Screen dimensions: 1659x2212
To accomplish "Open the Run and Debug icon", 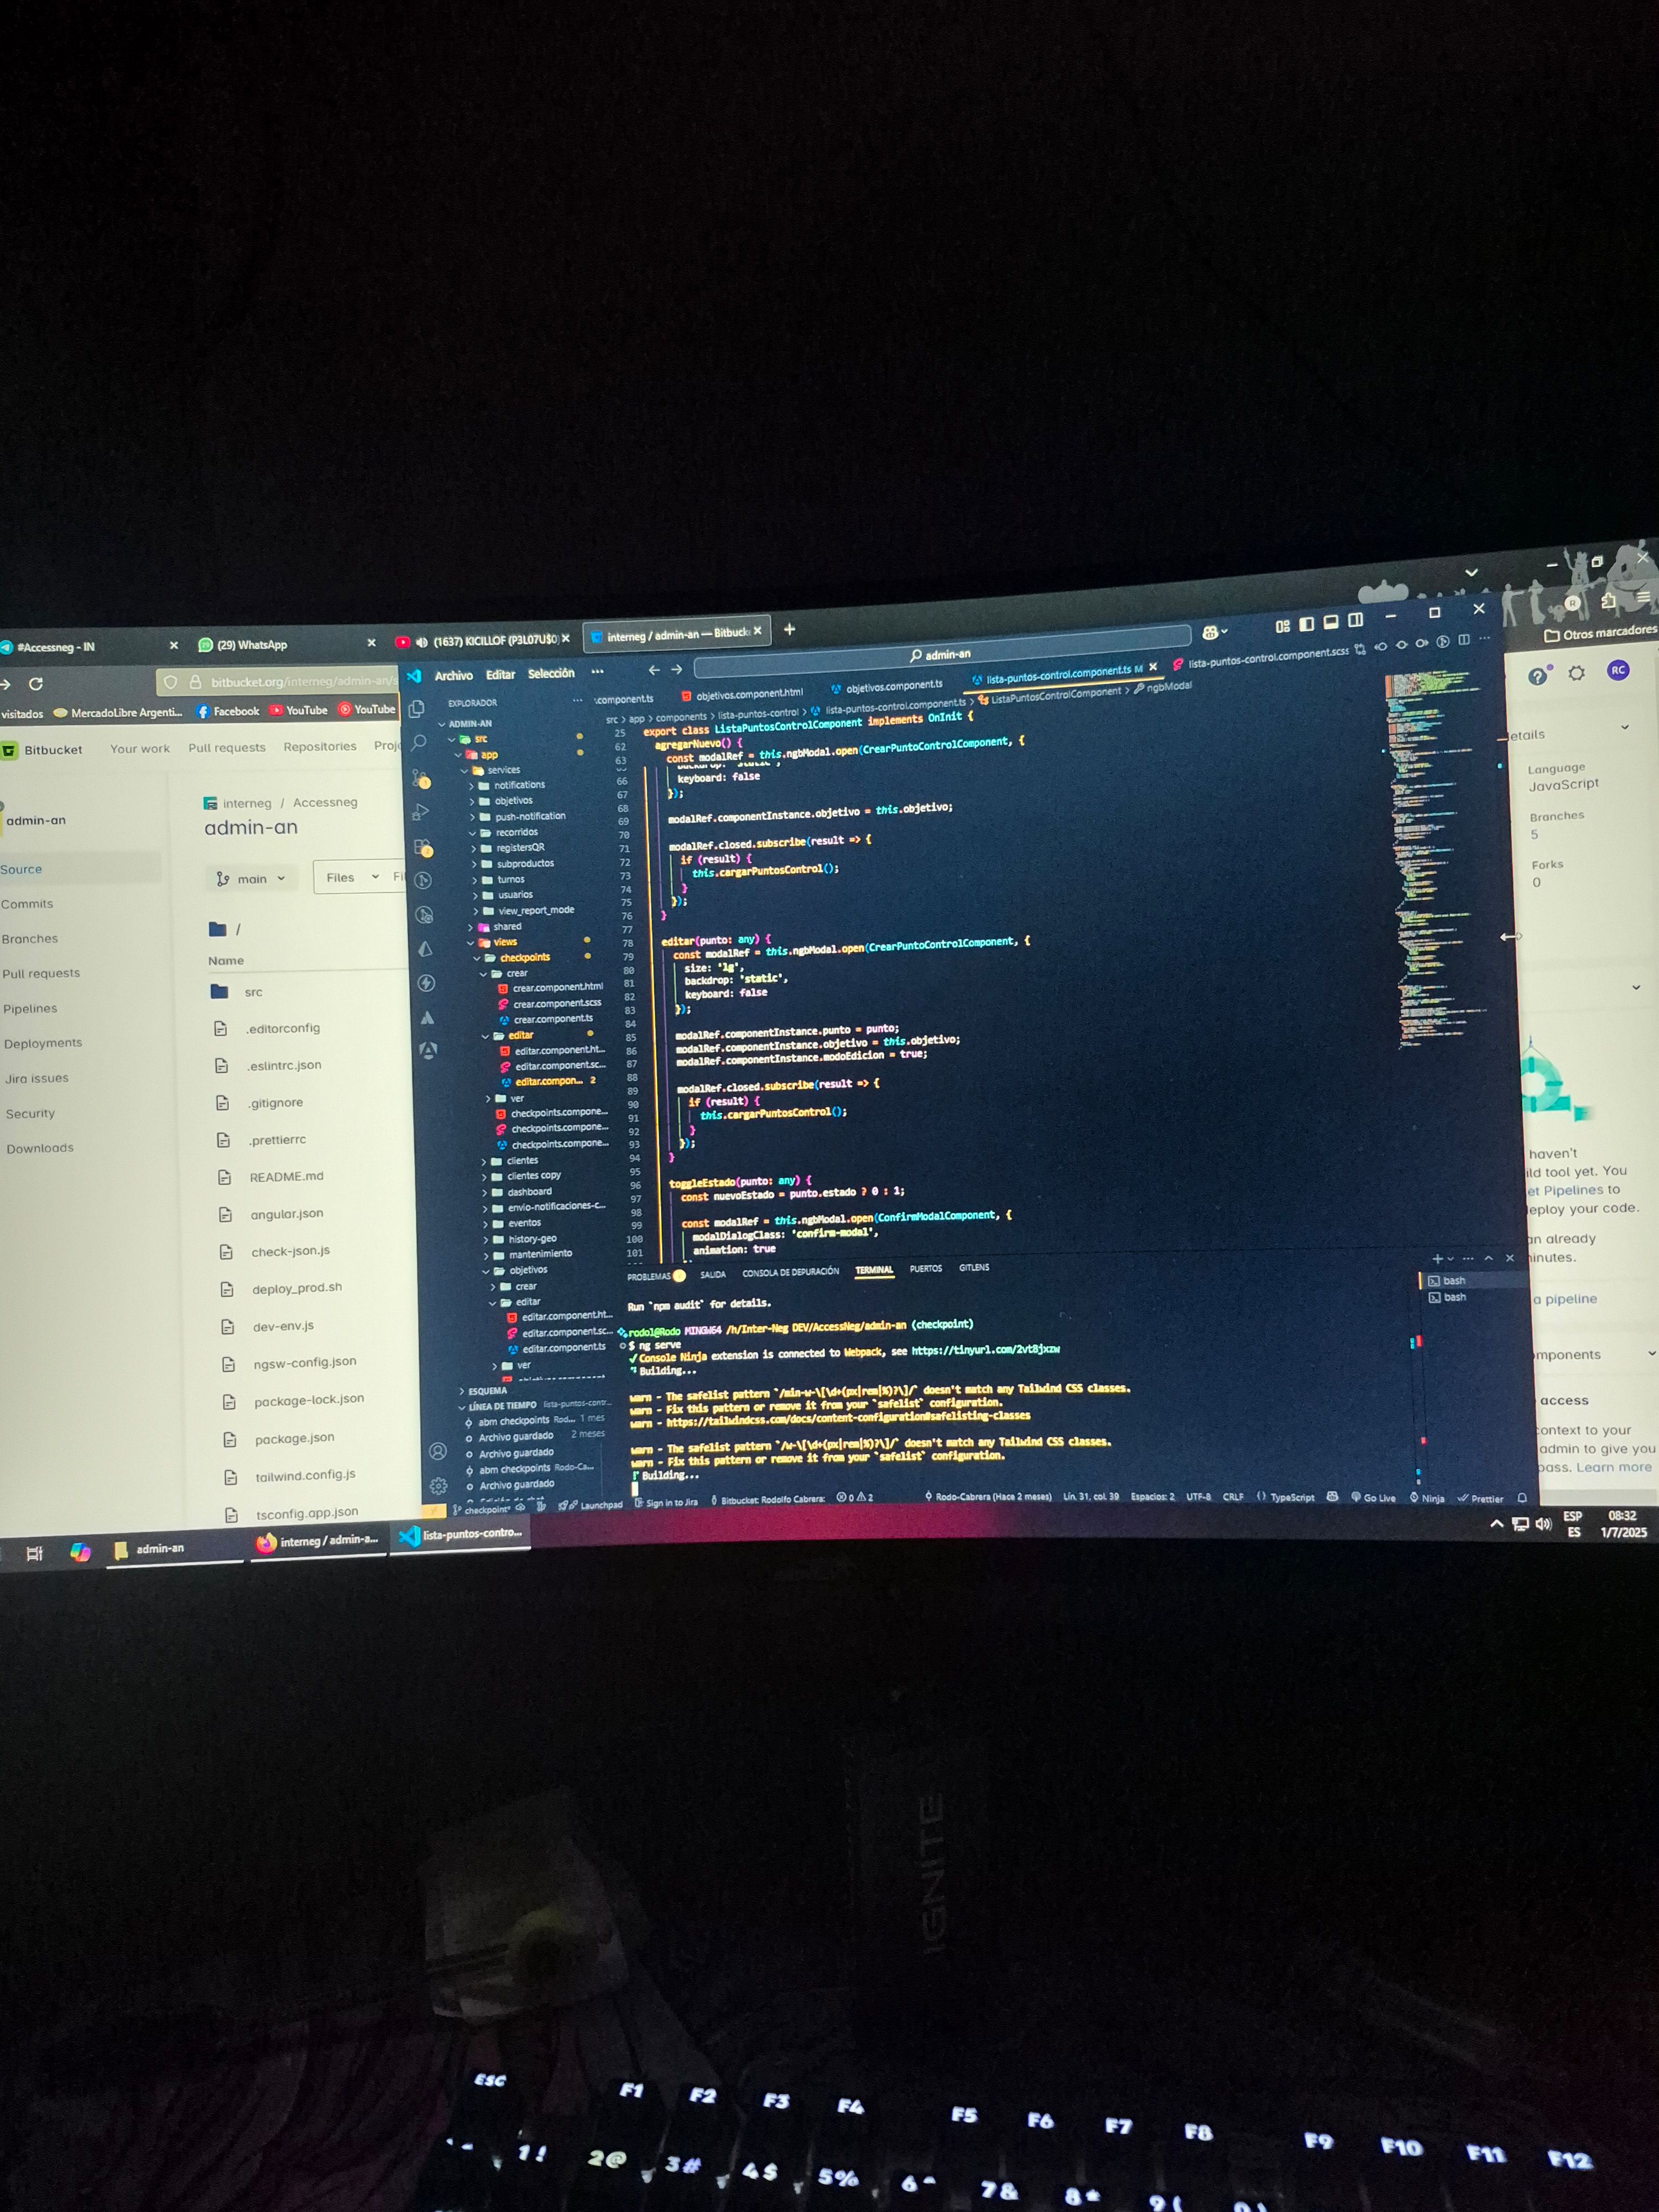I will 421,812.
